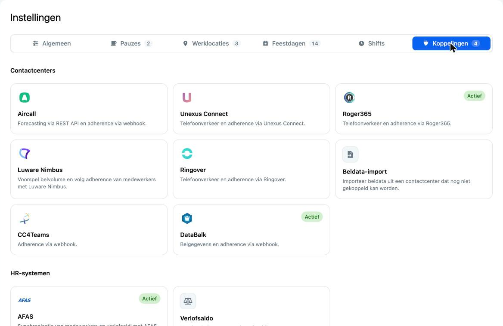Viewport: 503px width, 326px height.
Task: Click the Contactcenters section heading
Action: click(33, 70)
